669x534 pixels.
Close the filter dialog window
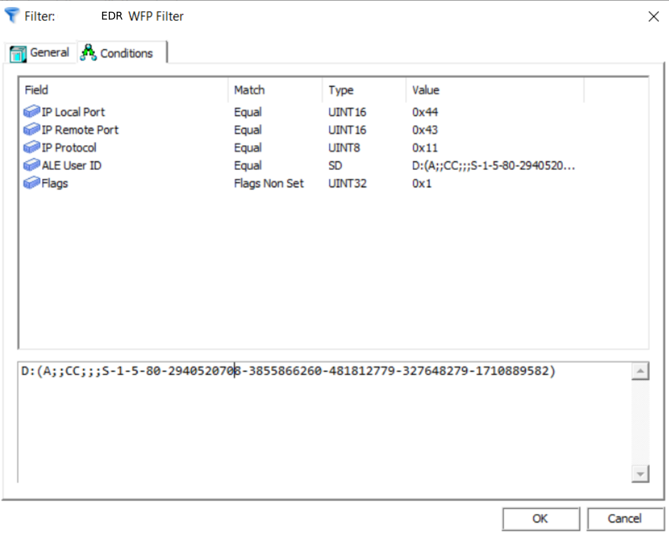tap(653, 17)
